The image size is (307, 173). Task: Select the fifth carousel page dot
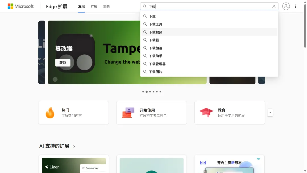(157, 92)
